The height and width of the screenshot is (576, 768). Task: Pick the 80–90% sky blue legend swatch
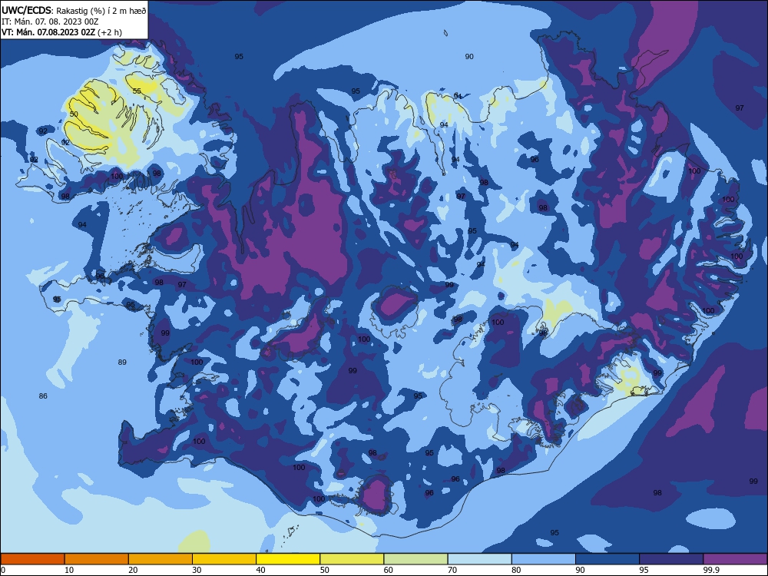tap(544, 559)
